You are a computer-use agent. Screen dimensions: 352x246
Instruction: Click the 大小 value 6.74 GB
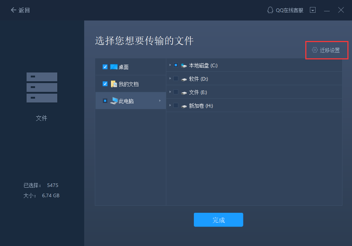[51, 195]
